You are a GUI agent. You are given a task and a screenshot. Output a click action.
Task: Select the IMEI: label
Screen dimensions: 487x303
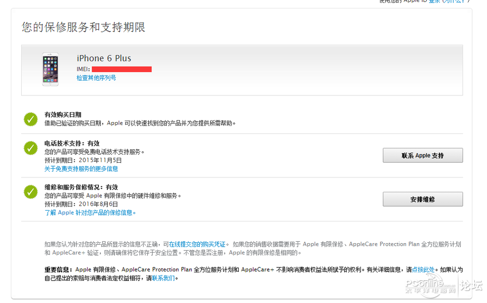pos(83,69)
